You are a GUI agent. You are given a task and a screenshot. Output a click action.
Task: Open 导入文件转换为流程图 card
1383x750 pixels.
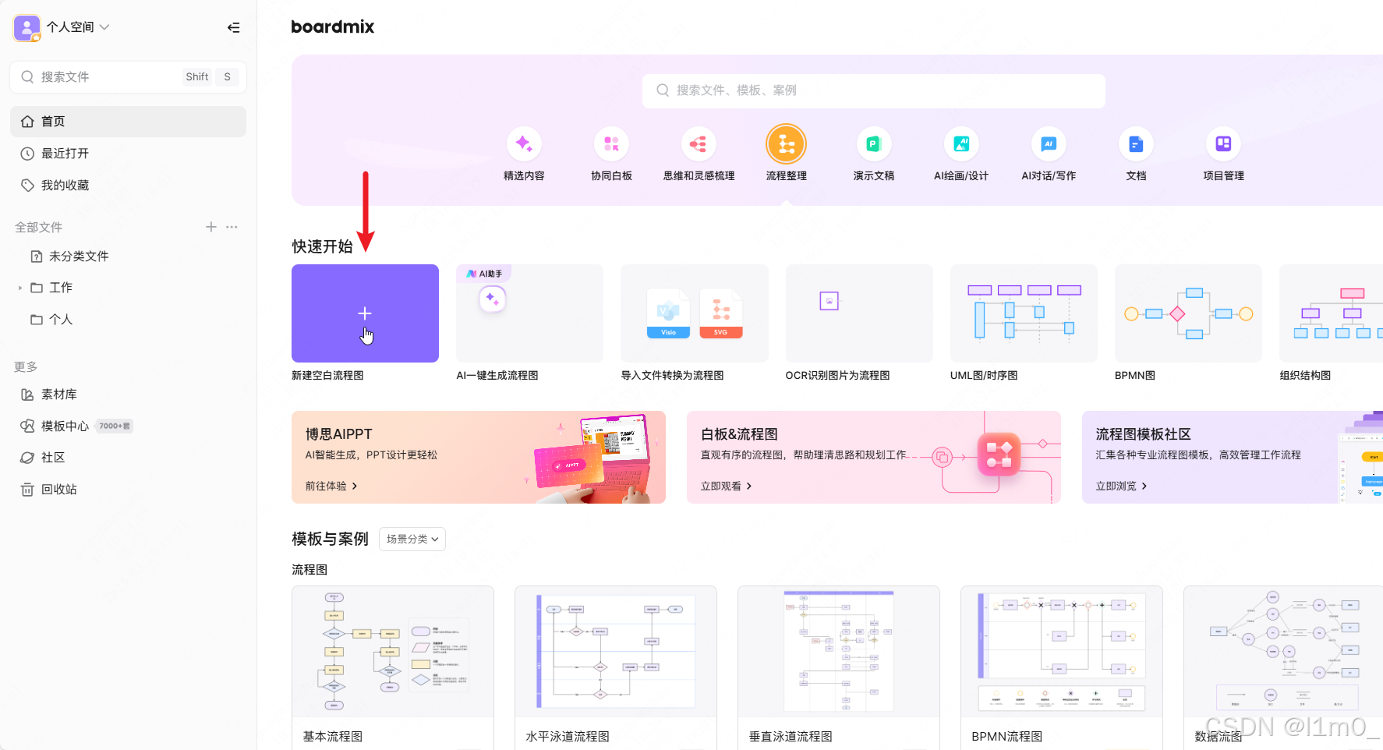(x=694, y=313)
